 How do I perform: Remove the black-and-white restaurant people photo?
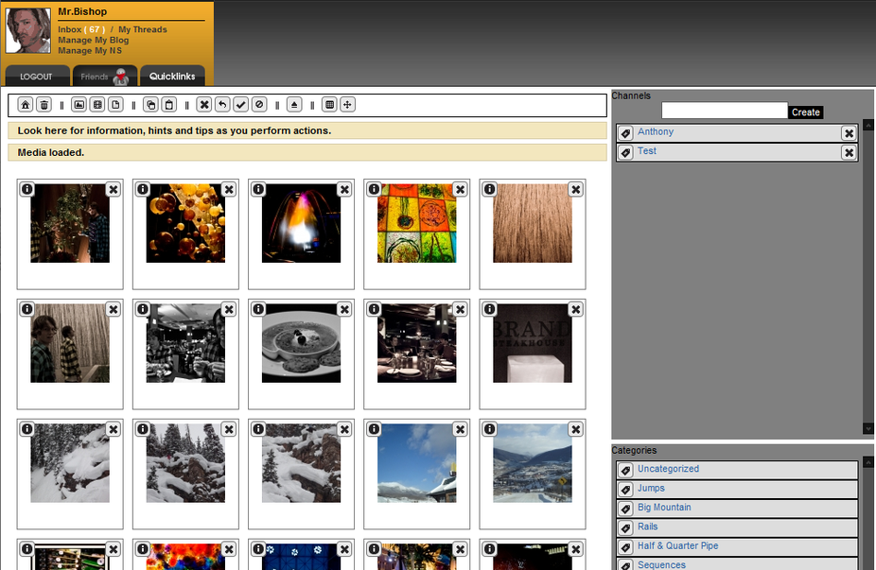(x=229, y=309)
